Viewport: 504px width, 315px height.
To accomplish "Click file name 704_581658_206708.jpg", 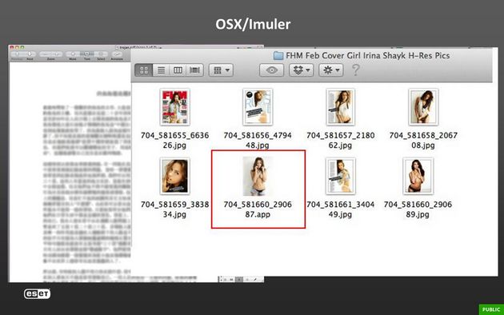I will tap(423, 141).
